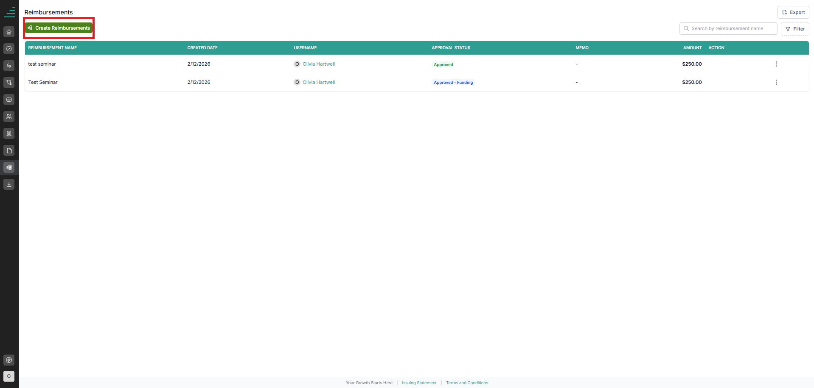
Task: Open action menu for test seminar row
Action: point(777,64)
